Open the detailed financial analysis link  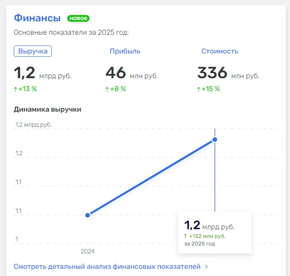coord(107,266)
